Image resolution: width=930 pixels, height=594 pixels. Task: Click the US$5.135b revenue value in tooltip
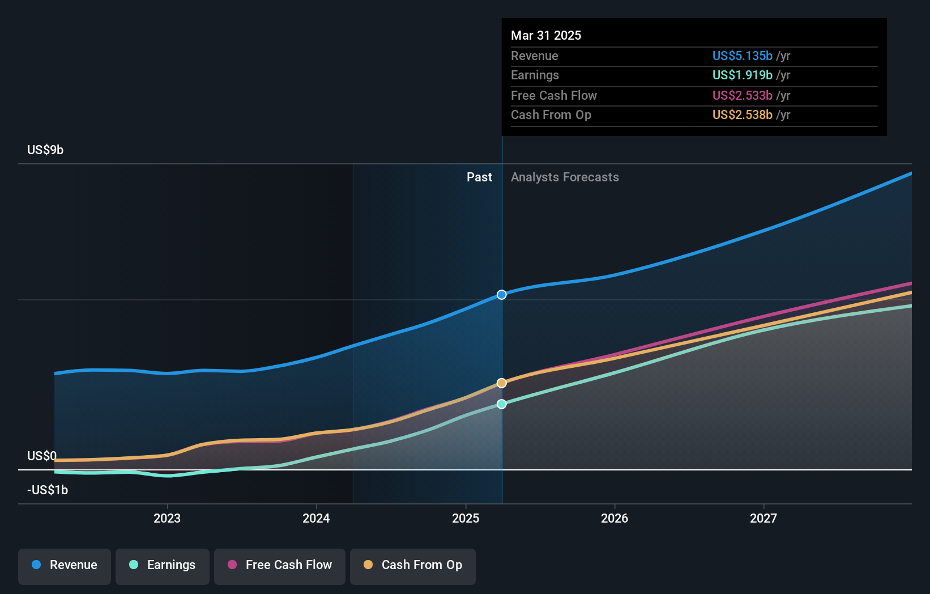click(742, 56)
